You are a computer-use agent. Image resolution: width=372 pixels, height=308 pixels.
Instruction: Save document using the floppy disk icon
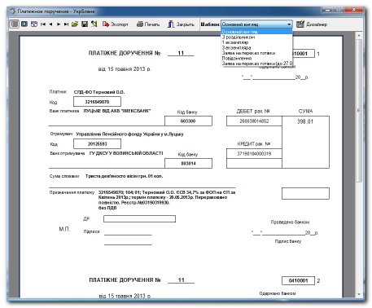pyautogui.click(x=85, y=24)
